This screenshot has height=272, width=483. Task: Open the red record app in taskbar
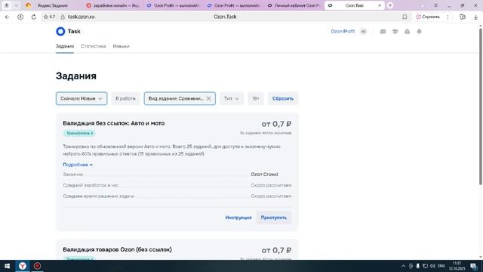(37, 266)
